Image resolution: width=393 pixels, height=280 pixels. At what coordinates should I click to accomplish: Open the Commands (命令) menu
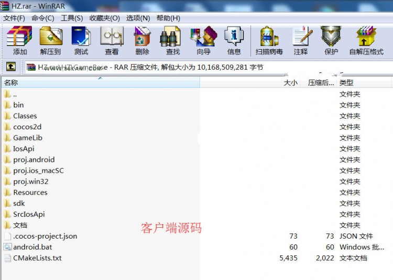pyautogui.click(x=42, y=18)
